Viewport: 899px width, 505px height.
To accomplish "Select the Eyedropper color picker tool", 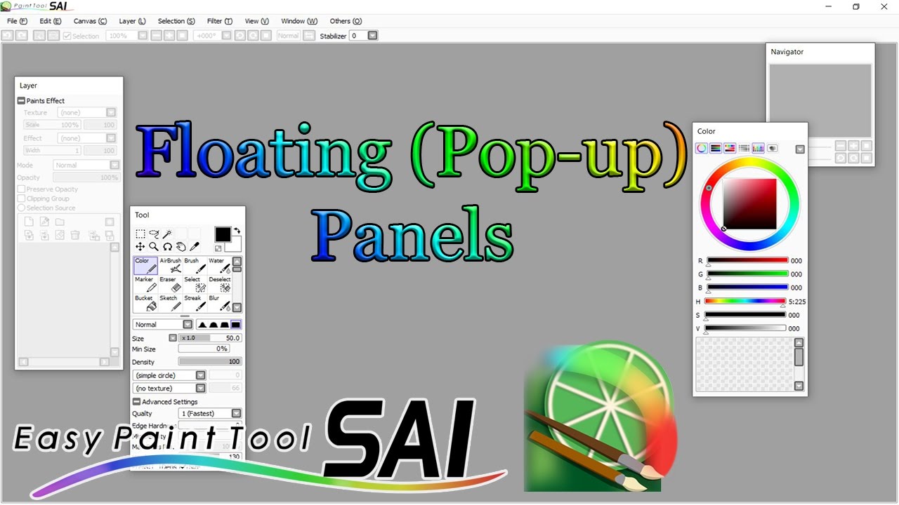I will [195, 247].
